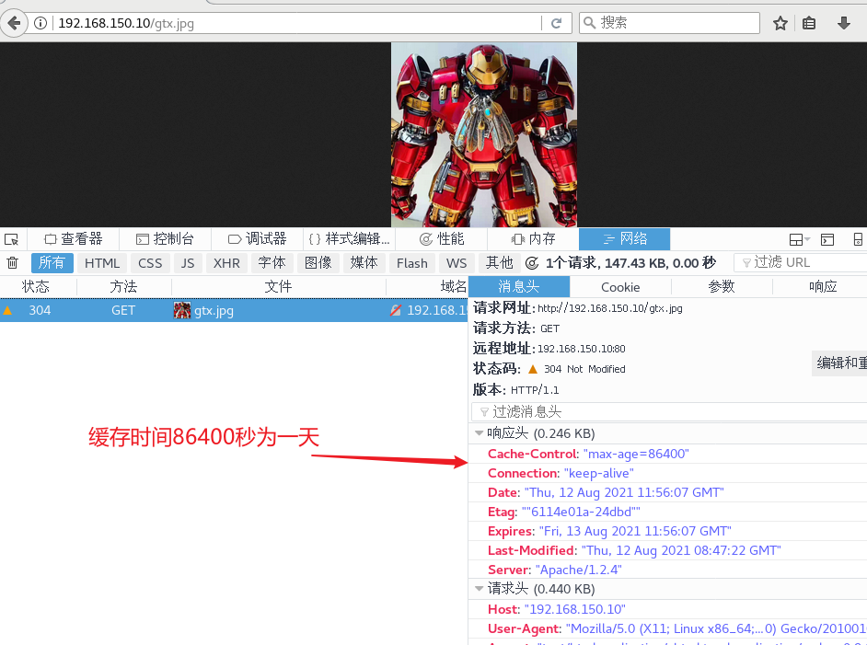Screen dimensions: 867x645
Task: Click the gtx.jpg thumbnail icon in request row
Action: [182, 310]
